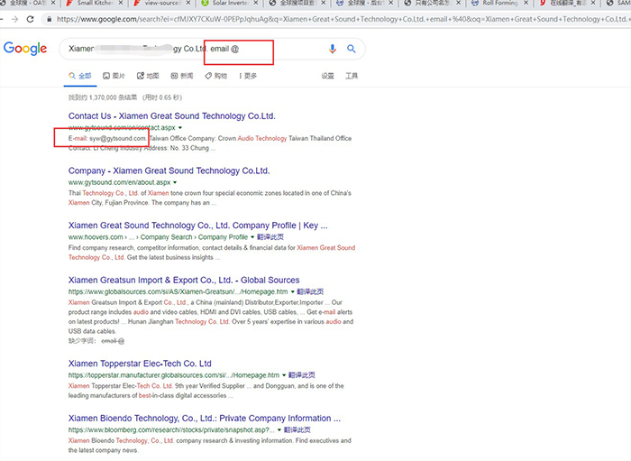Image resolution: width=631 pixels, height=461 pixels.
Task: Click the magnifying glass search button
Action: tap(352, 49)
